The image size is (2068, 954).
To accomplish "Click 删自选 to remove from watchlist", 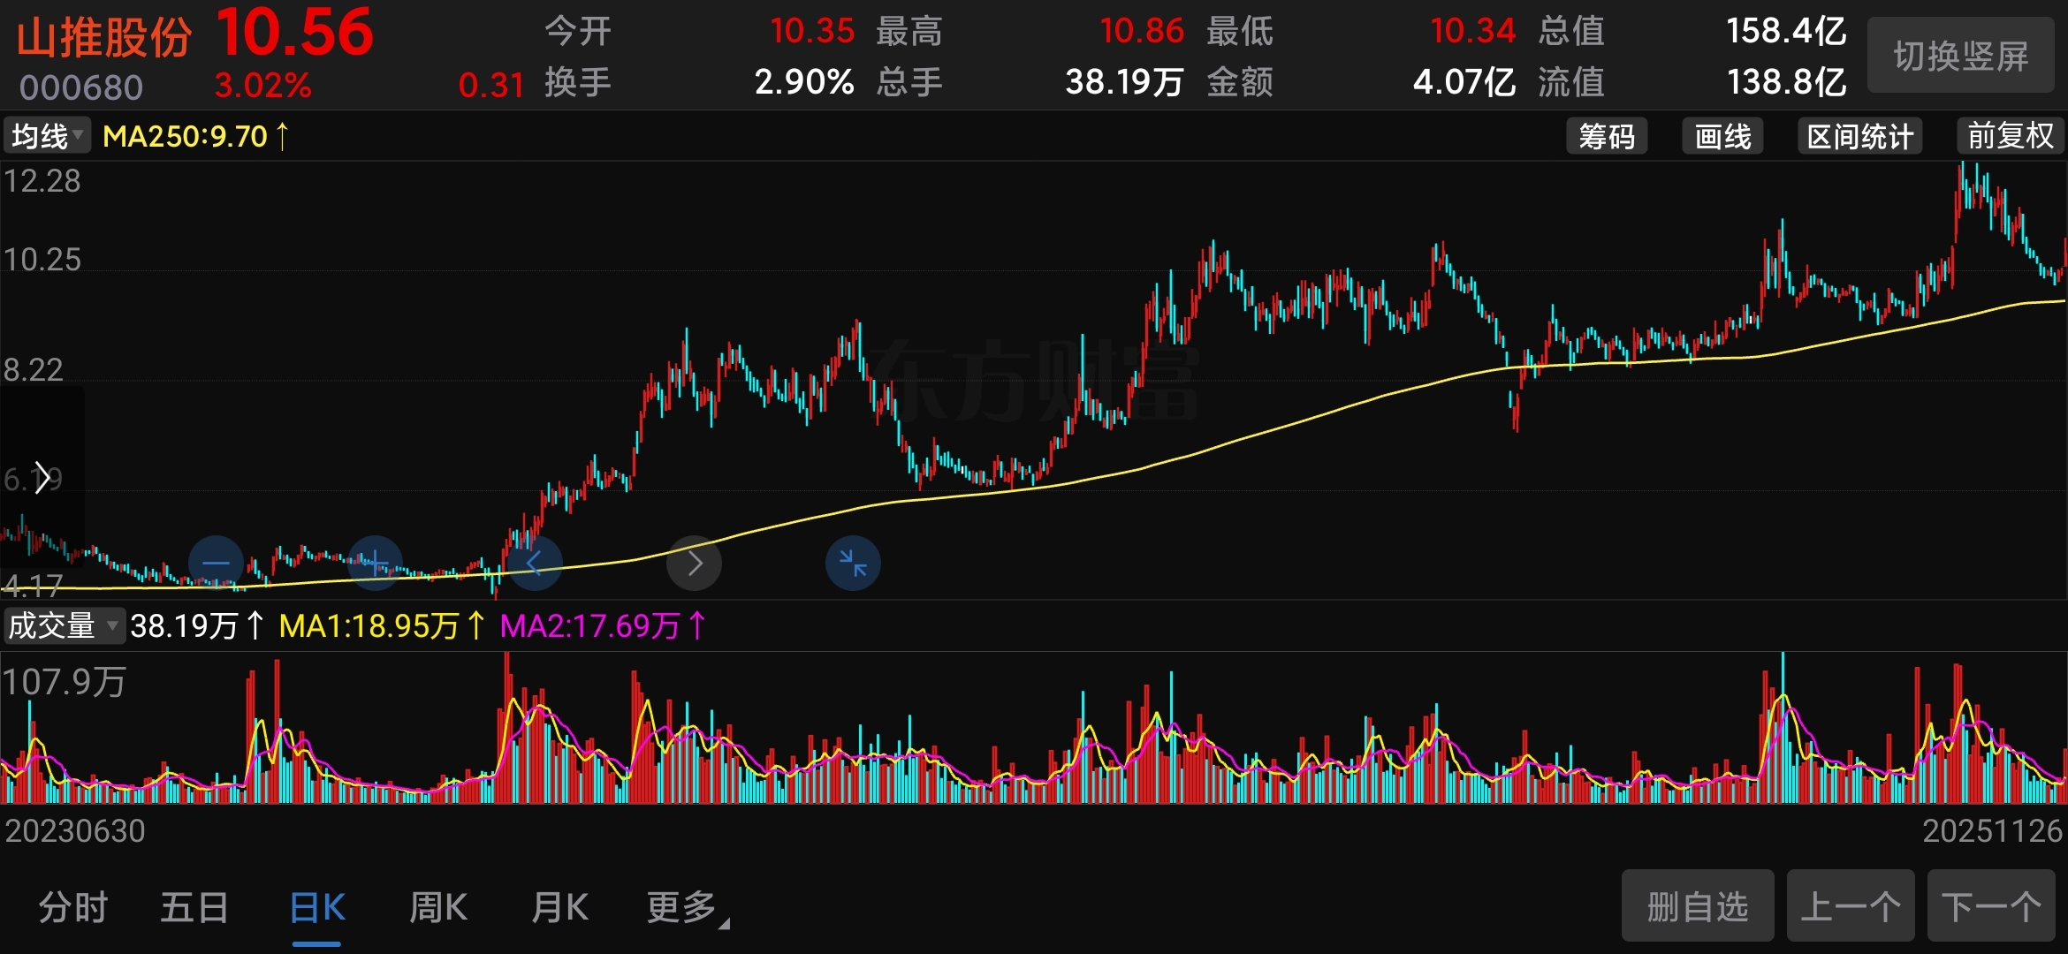I will (1697, 906).
